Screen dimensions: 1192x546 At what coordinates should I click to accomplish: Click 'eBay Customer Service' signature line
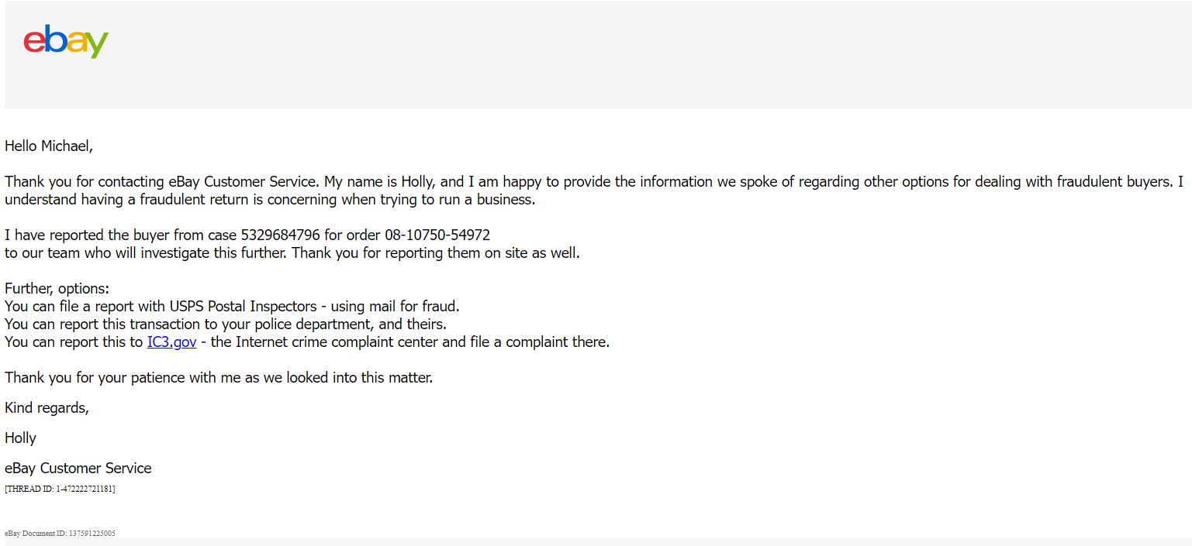(x=78, y=468)
